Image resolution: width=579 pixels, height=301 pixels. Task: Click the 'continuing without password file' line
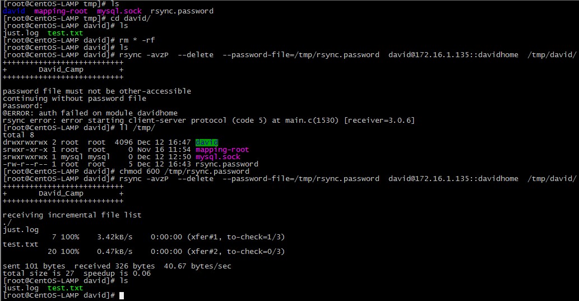pos(75,99)
